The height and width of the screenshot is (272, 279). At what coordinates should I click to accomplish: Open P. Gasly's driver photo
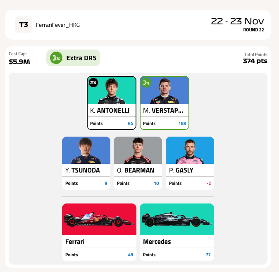click(190, 150)
